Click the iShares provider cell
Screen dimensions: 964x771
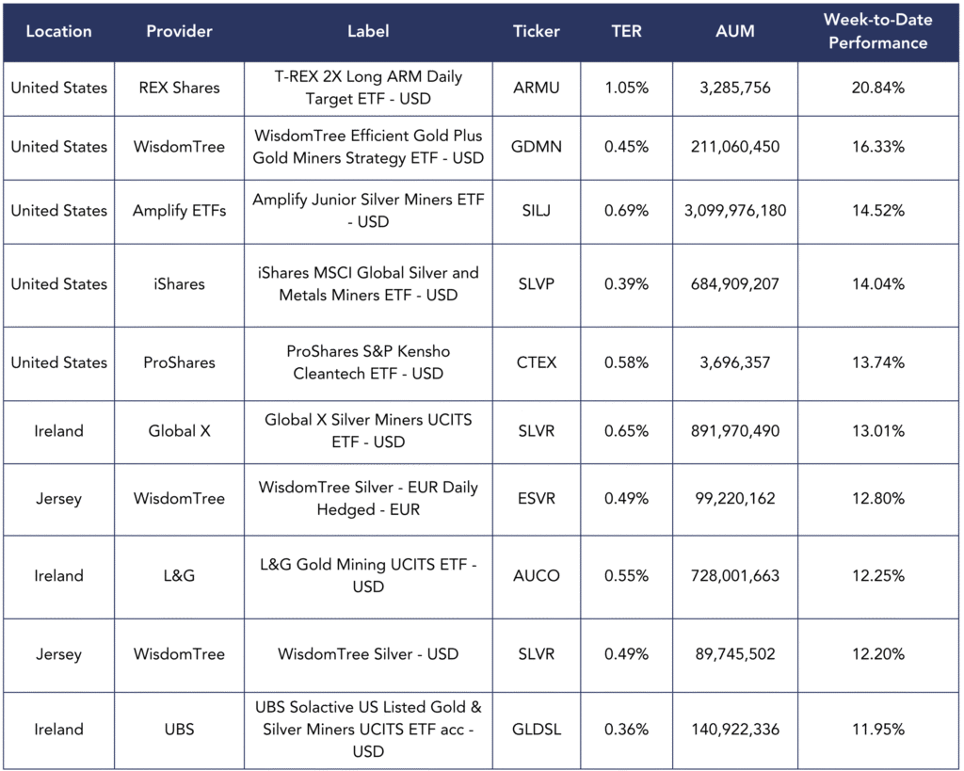[179, 283]
